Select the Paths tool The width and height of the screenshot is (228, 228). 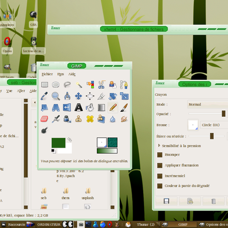(x=124, y=84)
